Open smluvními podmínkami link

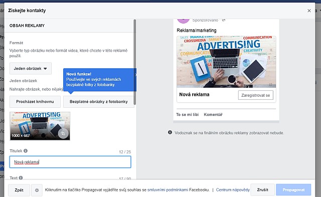click(x=168, y=190)
